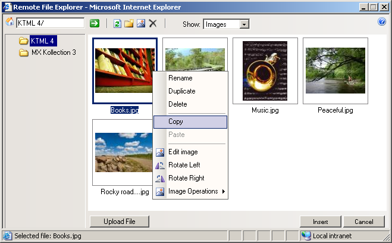
Task: Select Rotate Left in the context menu
Action: click(x=190, y=165)
